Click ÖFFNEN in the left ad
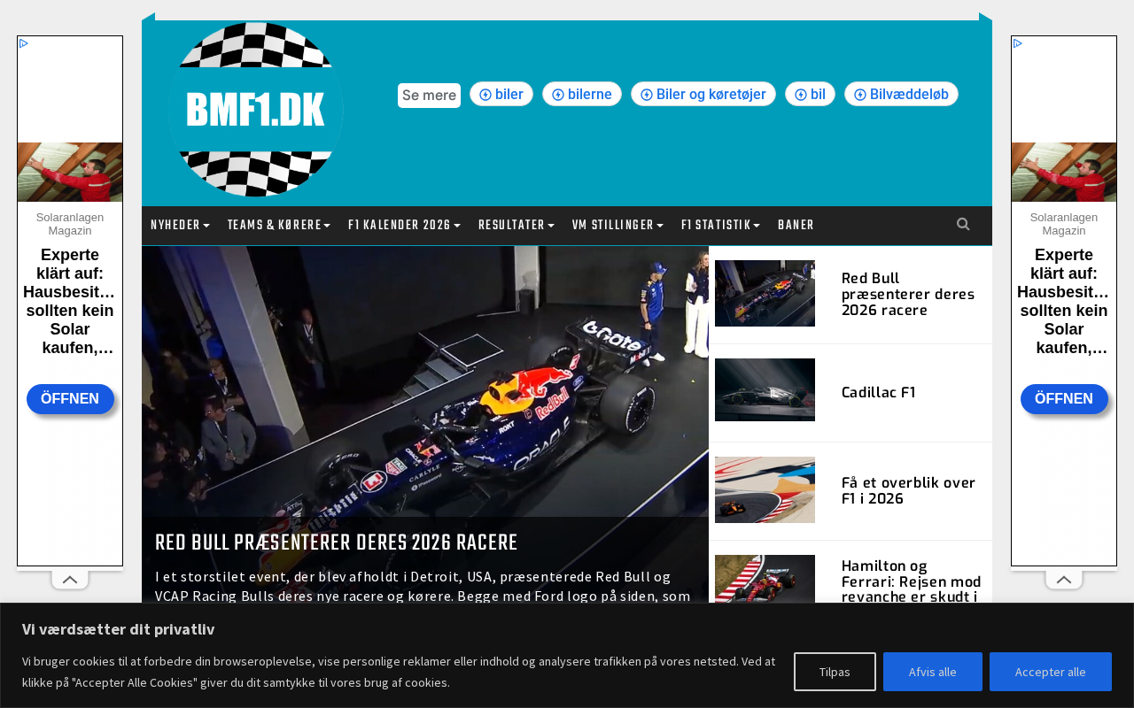This screenshot has height=708, width=1134. pos(70,398)
